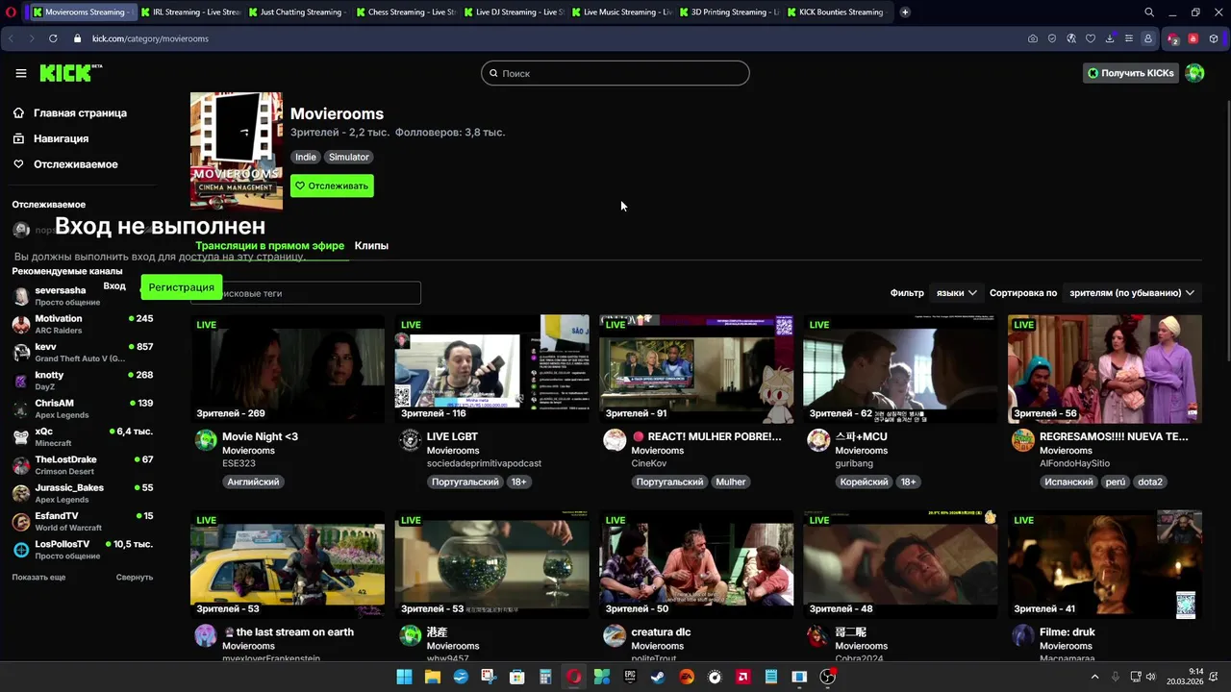
Task: Open recommended channel LosPollosTV
Action: [x=83, y=550]
